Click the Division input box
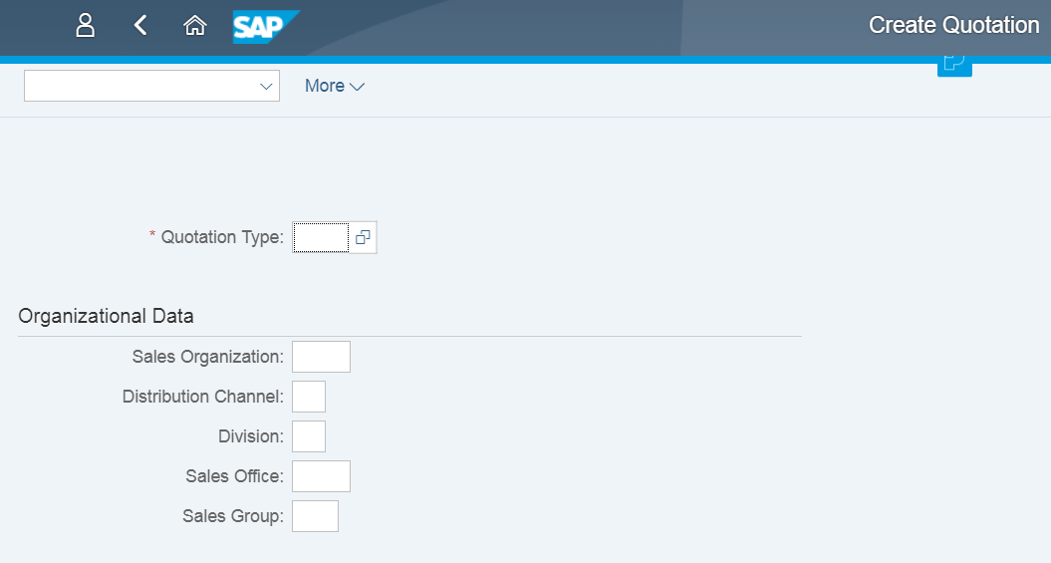Image resolution: width=1051 pixels, height=563 pixels. [x=309, y=436]
